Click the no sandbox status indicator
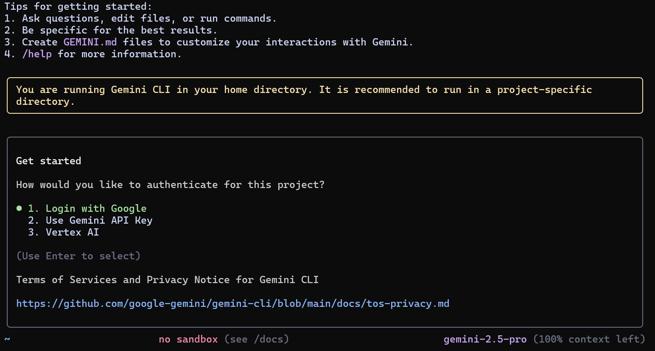The height and width of the screenshot is (351, 655). 188,340
